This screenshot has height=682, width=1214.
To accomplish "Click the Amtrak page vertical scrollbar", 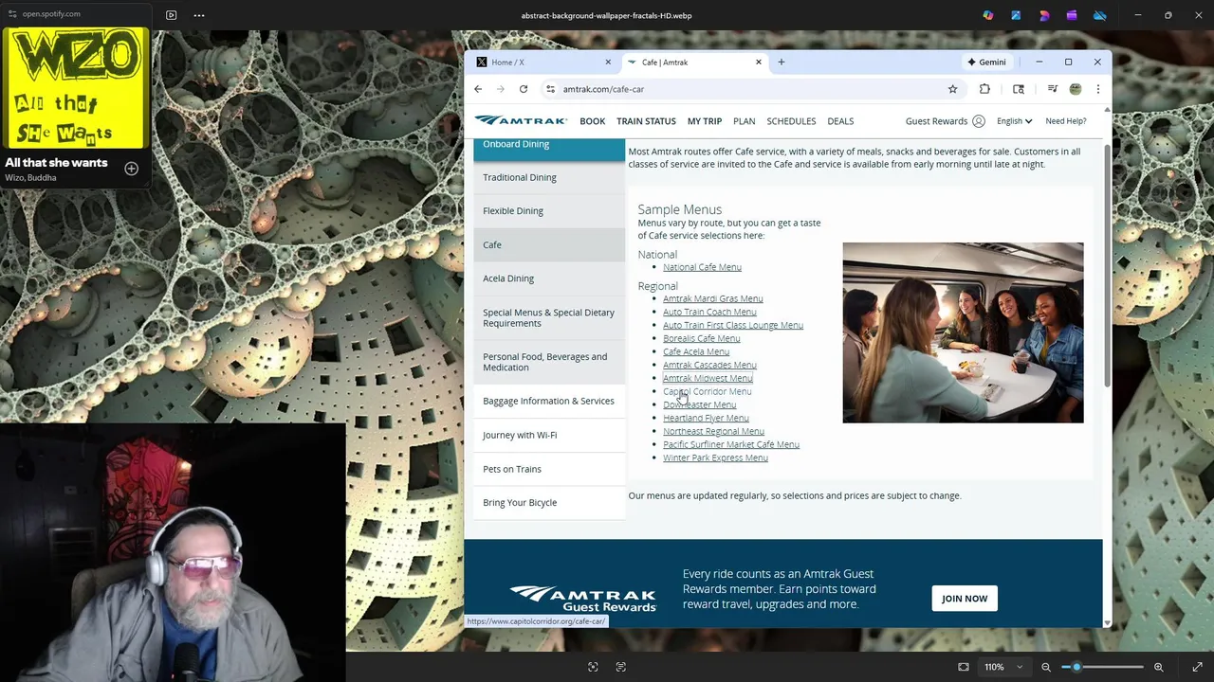I will click(1107, 265).
